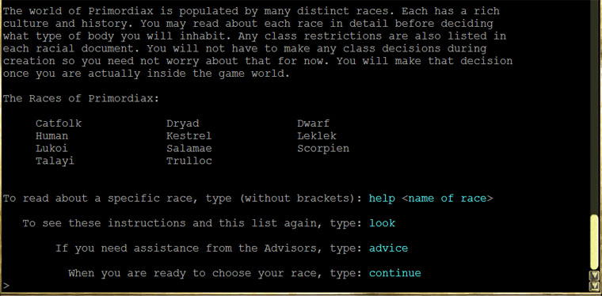This screenshot has height=296, width=602.
Task: Click the 'help <name of race>' command
Action: pyautogui.click(x=431, y=198)
